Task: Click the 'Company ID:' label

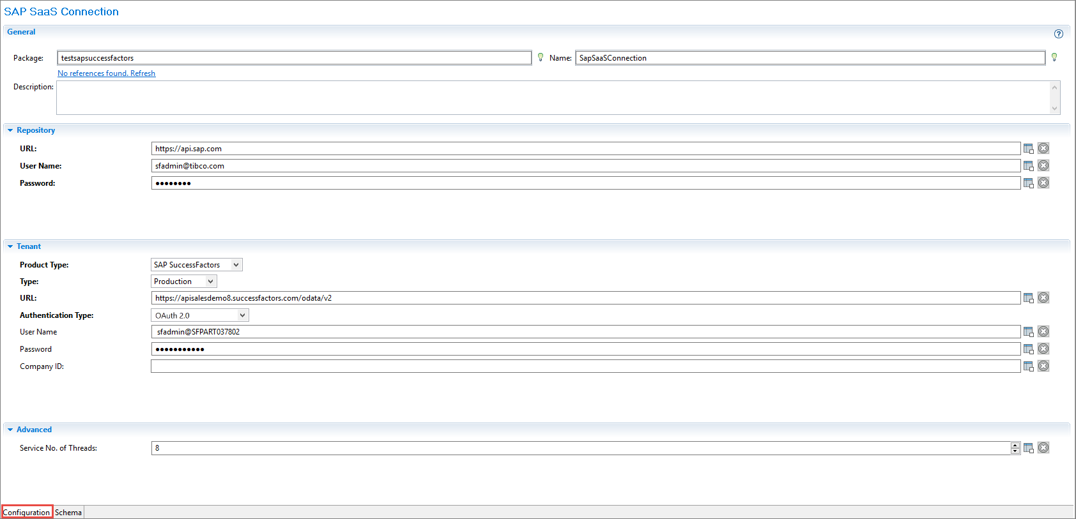Action: (42, 366)
